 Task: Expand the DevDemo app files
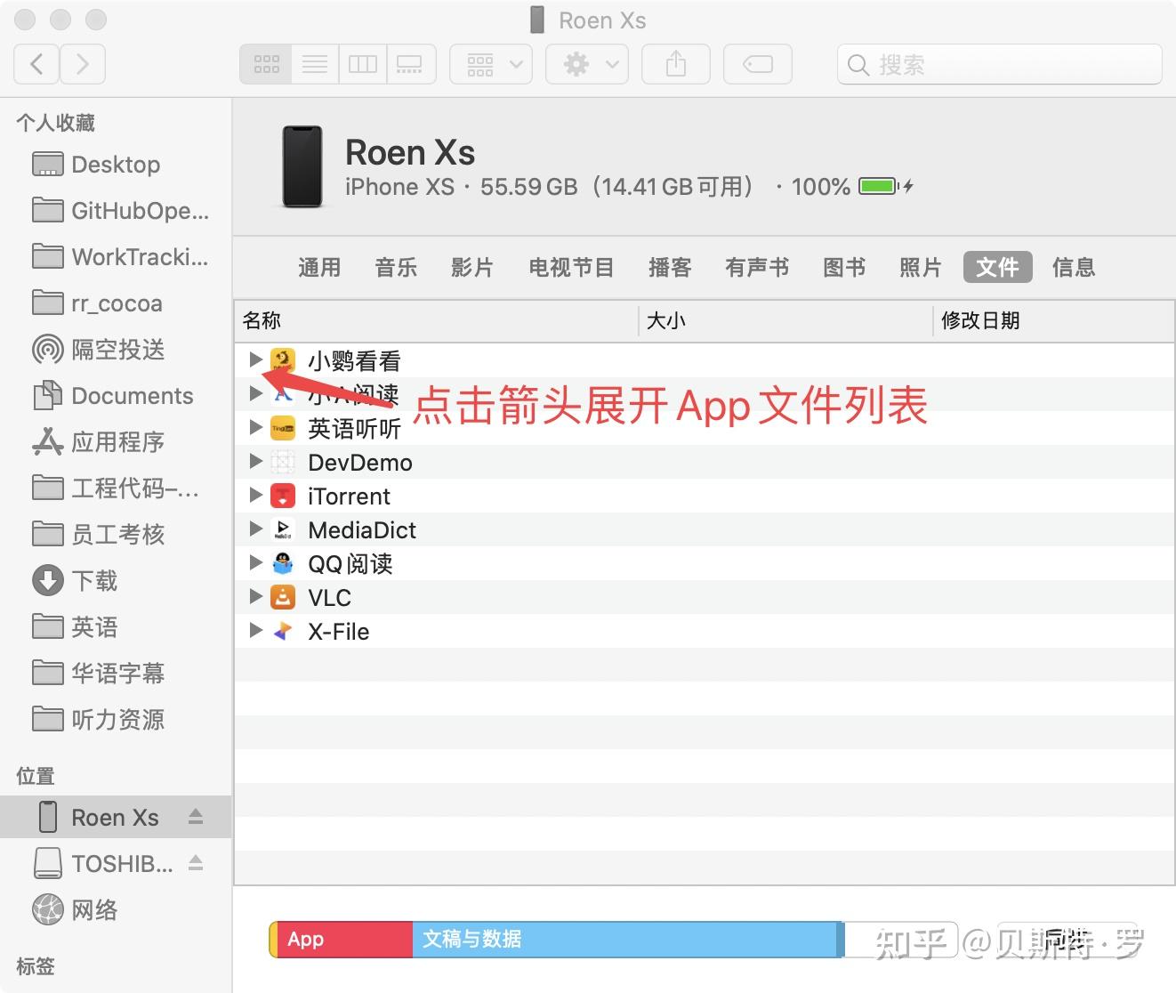click(x=255, y=461)
